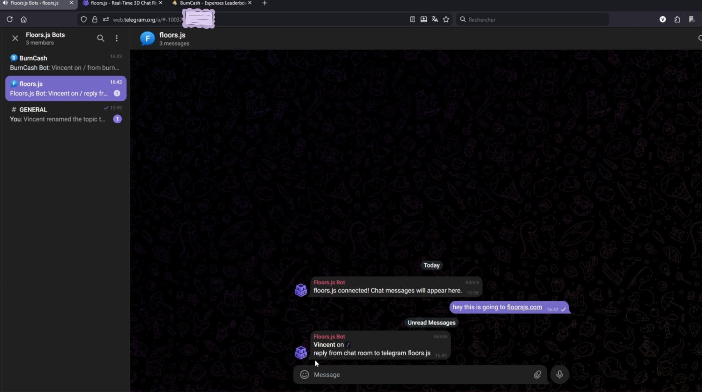Open the bookmarks toolbar menu icon
The width and height of the screenshot is (702, 392).
(x=692, y=19)
